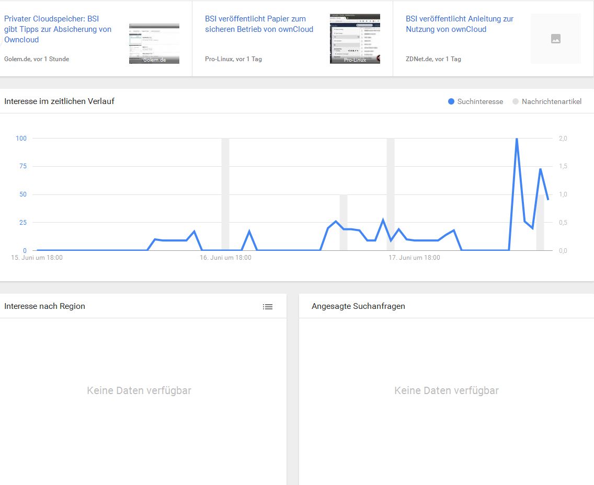Click the '17. Juni um 18:00' axis label
594x485 pixels.
(x=414, y=258)
